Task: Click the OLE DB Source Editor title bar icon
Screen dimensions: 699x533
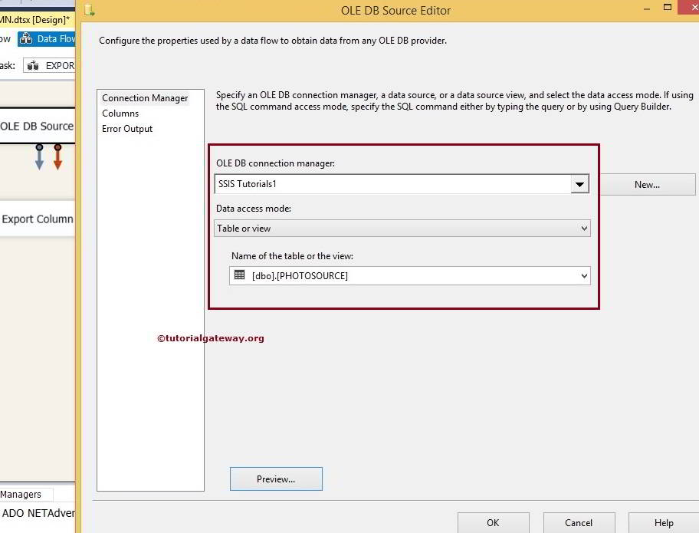Action: pyautogui.click(x=90, y=10)
